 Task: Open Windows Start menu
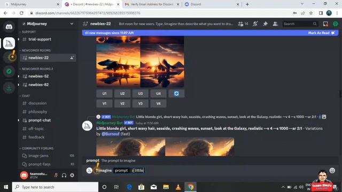[6, 187]
